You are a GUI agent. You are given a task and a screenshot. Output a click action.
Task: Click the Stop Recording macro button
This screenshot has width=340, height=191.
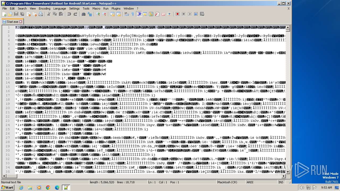point(184,14)
